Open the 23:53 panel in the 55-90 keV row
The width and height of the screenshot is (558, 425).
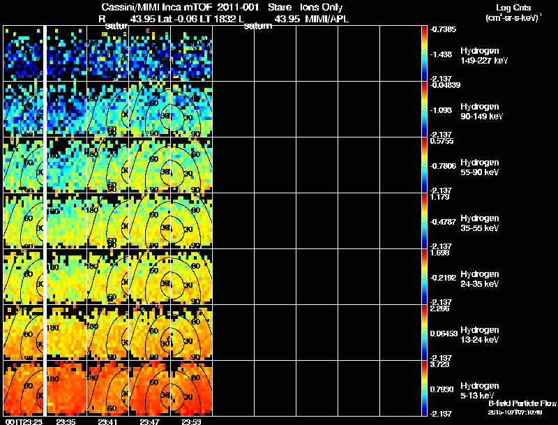click(191, 165)
